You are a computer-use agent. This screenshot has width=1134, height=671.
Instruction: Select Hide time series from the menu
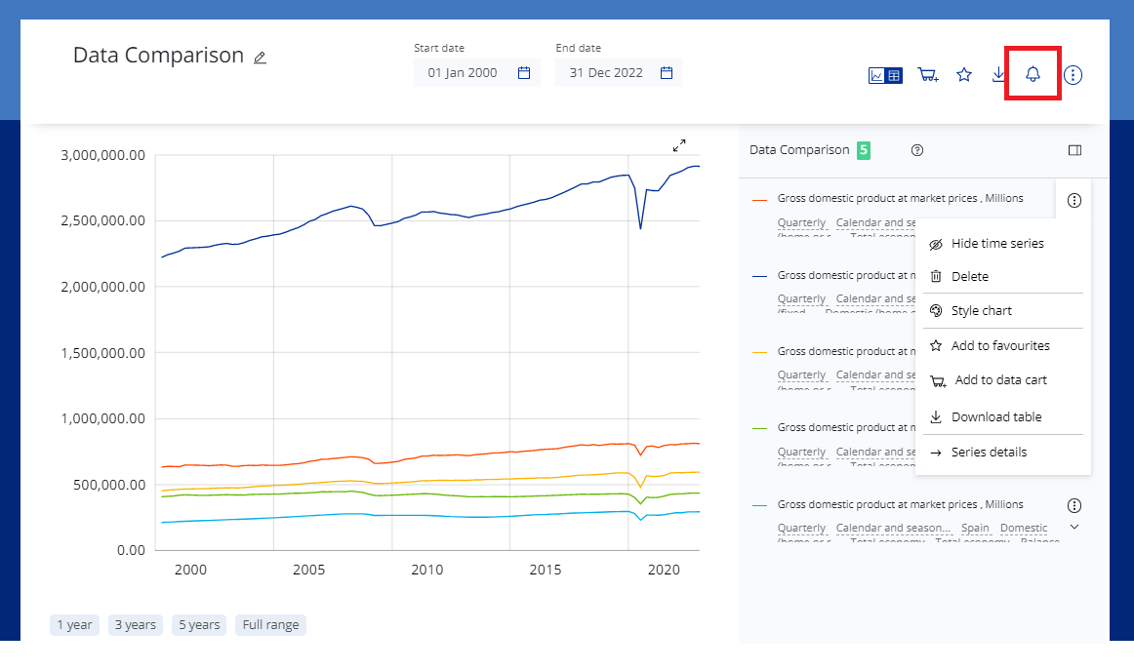pyautogui.click(x=996, y=244)
